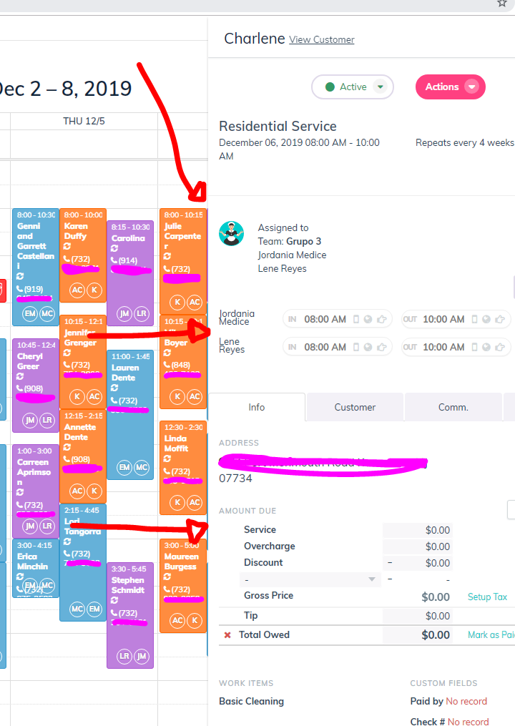The image size is (515, 726).
Task: Open the Active status dropdown
Action: (353, 87)
